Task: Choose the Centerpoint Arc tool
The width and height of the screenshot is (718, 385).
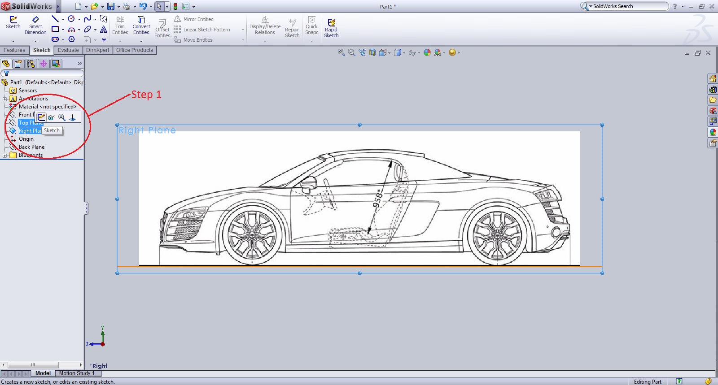Action: point(71,29)
